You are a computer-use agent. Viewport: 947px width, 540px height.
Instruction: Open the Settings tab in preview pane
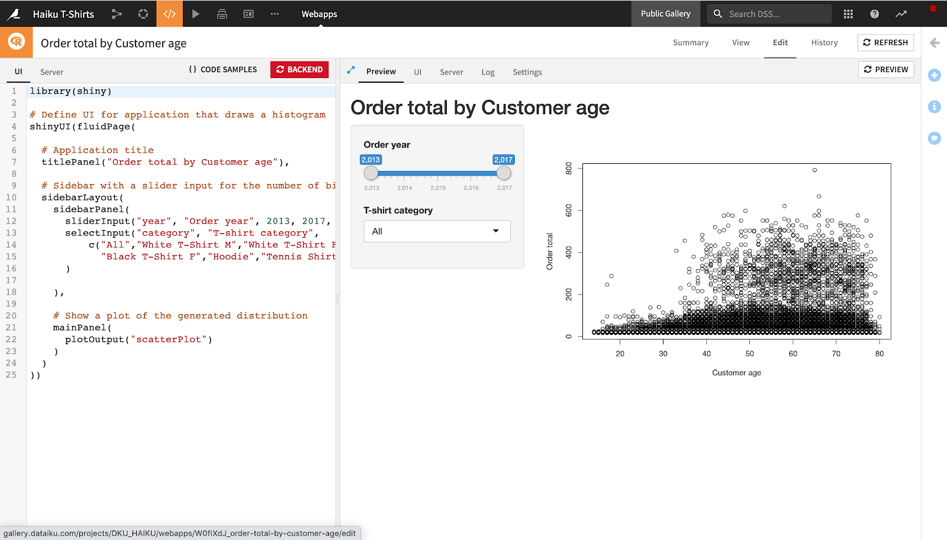click(527, 72)
